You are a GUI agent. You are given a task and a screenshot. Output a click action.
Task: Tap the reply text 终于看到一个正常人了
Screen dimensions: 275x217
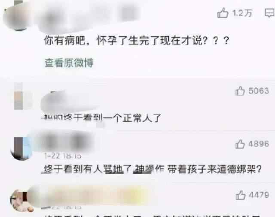[x=102, y=118]
